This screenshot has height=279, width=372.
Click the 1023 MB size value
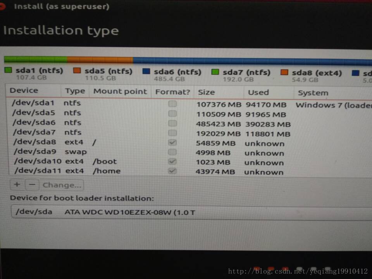pos(213,162)
